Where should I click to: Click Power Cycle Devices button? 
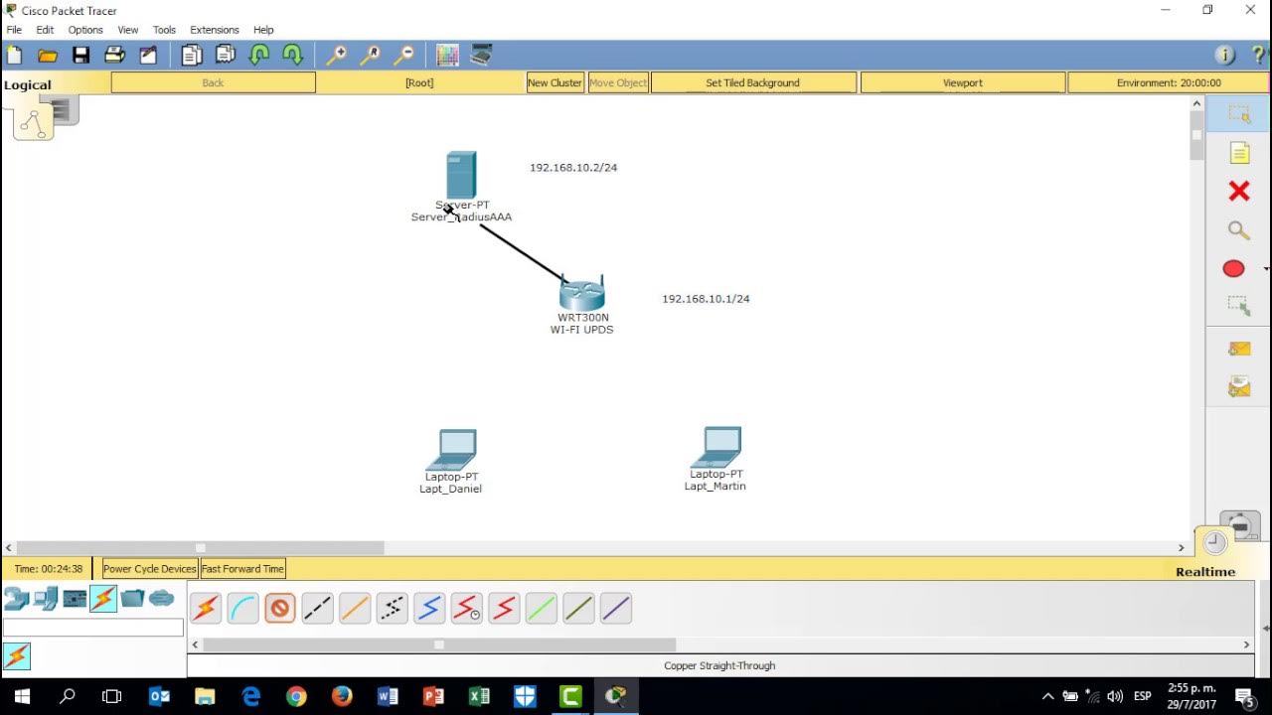point(150,569)
